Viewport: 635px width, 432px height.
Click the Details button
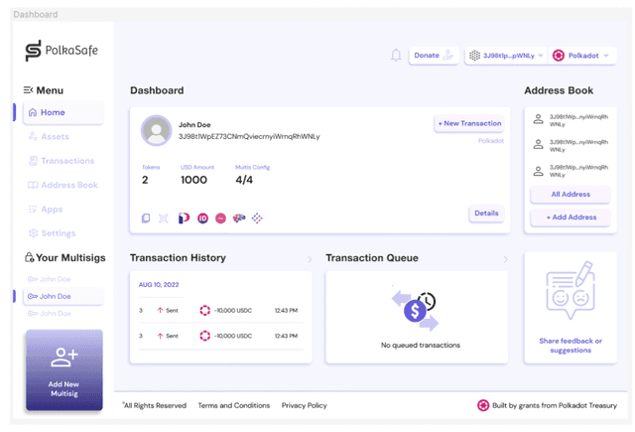point(486,214)
